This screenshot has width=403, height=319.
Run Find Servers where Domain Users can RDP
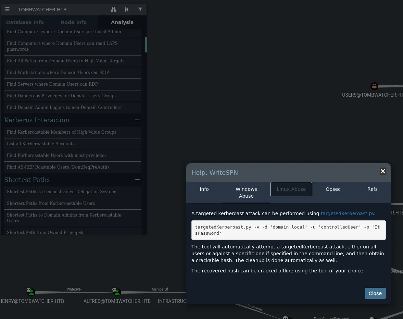73,84
